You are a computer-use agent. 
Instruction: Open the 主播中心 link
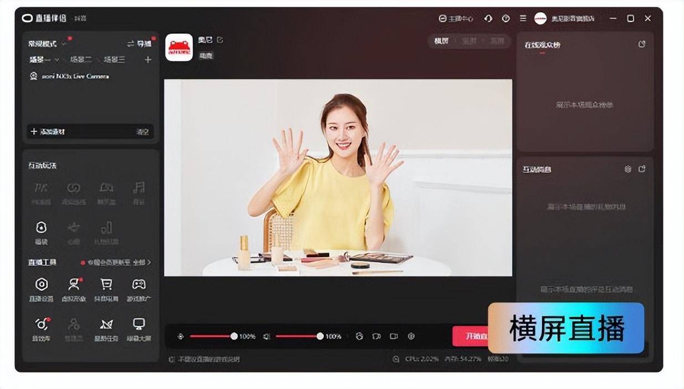pos(456,18)
